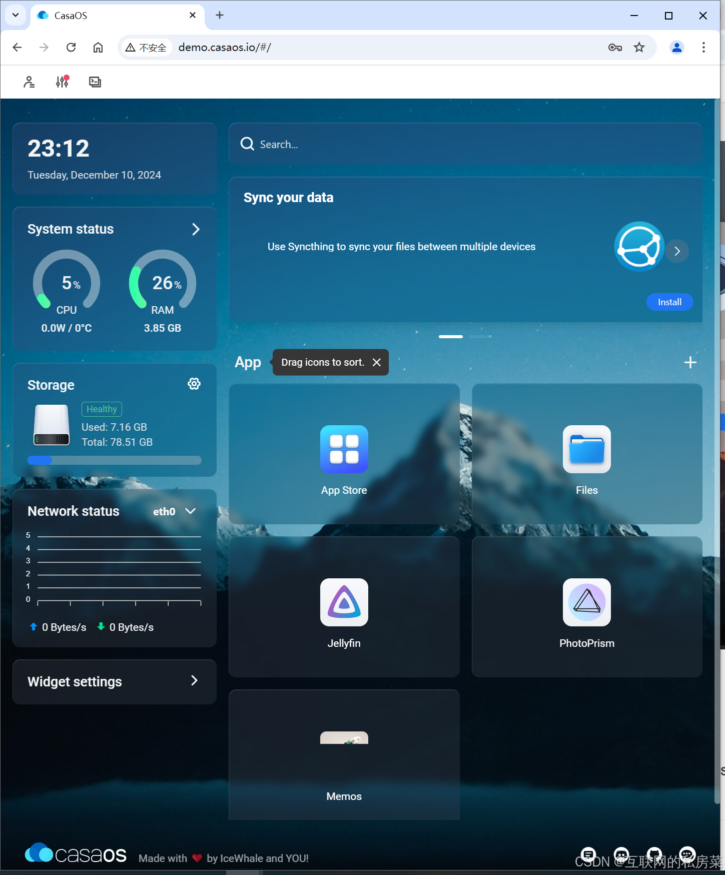Viewport: 725px width, 875px height.
Task: Reload the page with refresh icon
Action: (x=71, y=47)
